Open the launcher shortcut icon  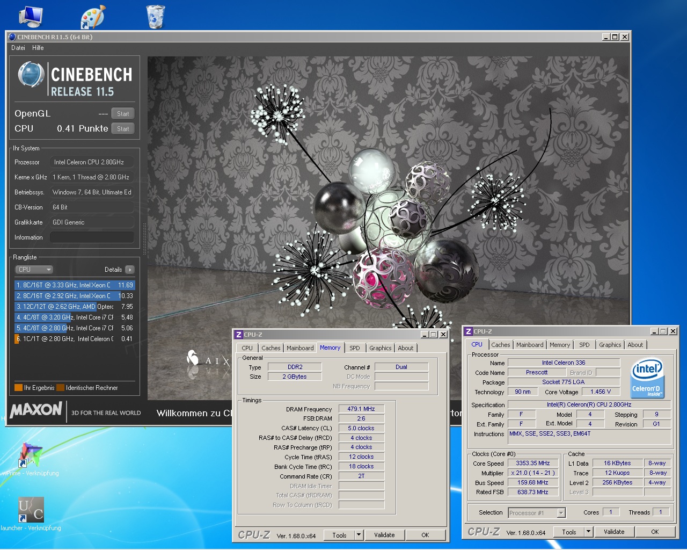pos(31,509)
